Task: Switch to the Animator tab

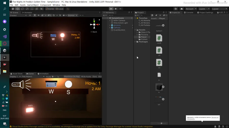Action: (27, 12)
